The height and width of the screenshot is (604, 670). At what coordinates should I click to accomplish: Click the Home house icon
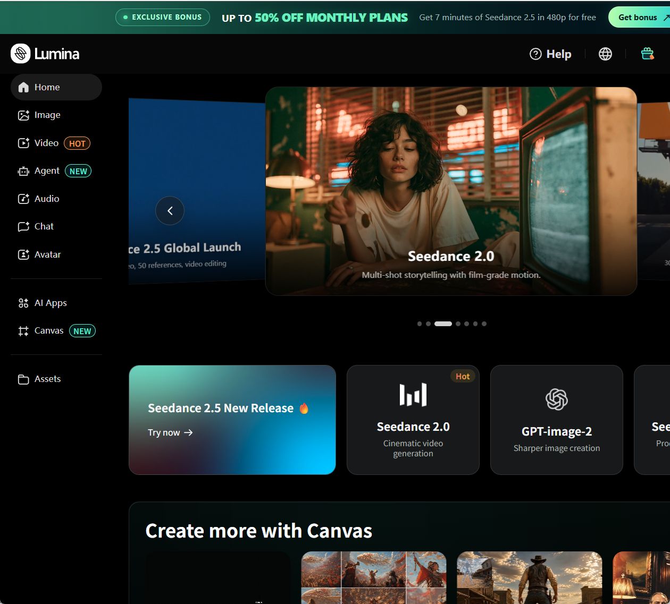pyautogui.click(x=23, y=87)
